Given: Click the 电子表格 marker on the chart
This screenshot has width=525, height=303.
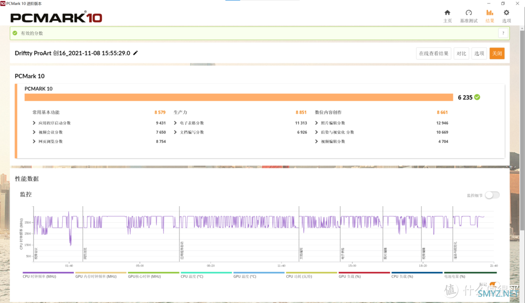Looking at the screenshot, I should coord(343,253).
